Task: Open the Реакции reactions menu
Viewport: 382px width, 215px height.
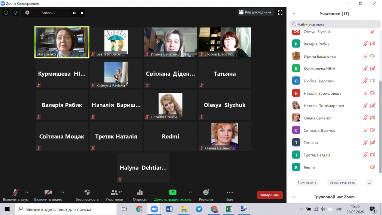Action: click(x=206, y=195)
